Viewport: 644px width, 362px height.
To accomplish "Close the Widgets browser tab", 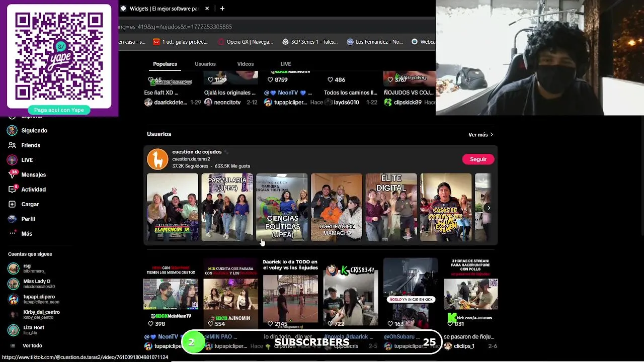I will (207, 9).
